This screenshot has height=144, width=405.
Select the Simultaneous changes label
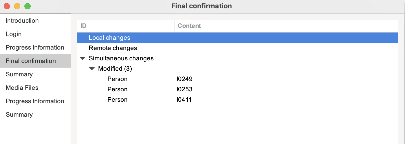[121, 58]
